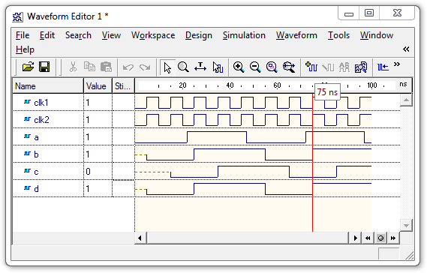The height and width of the screenshot is (273, 427).
Task: Click the 20 mark on time ruler
Action: pyautogui.click(x=182, y=85)
